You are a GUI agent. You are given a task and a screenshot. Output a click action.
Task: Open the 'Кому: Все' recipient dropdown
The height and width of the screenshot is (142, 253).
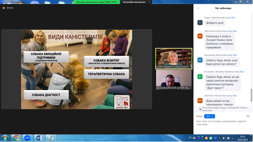point(209,116)
